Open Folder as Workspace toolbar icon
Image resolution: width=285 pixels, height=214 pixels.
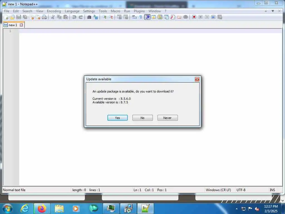179,17
